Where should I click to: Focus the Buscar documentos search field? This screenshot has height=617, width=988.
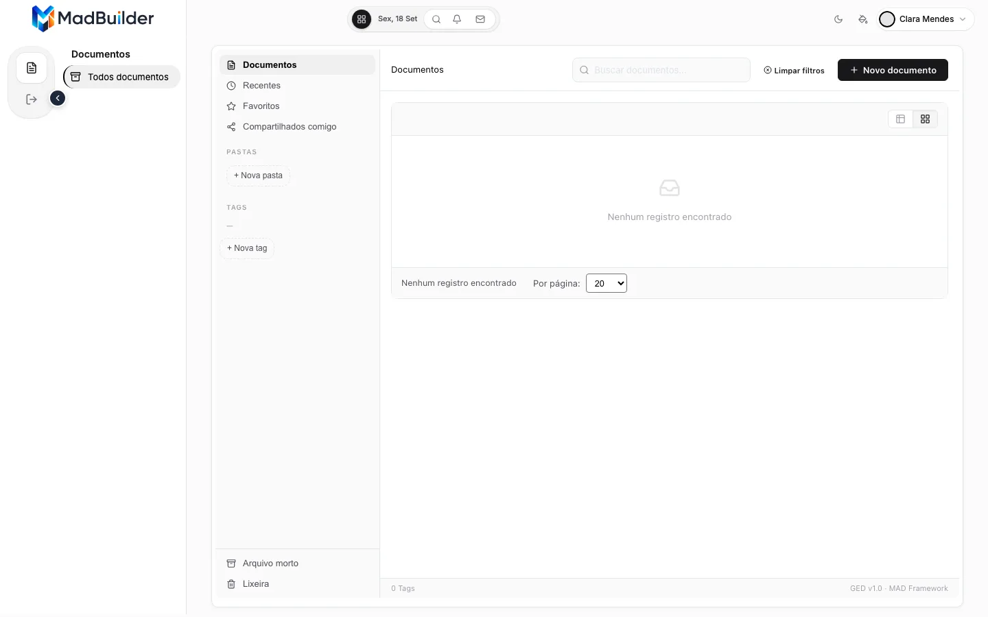click(661, 70)
